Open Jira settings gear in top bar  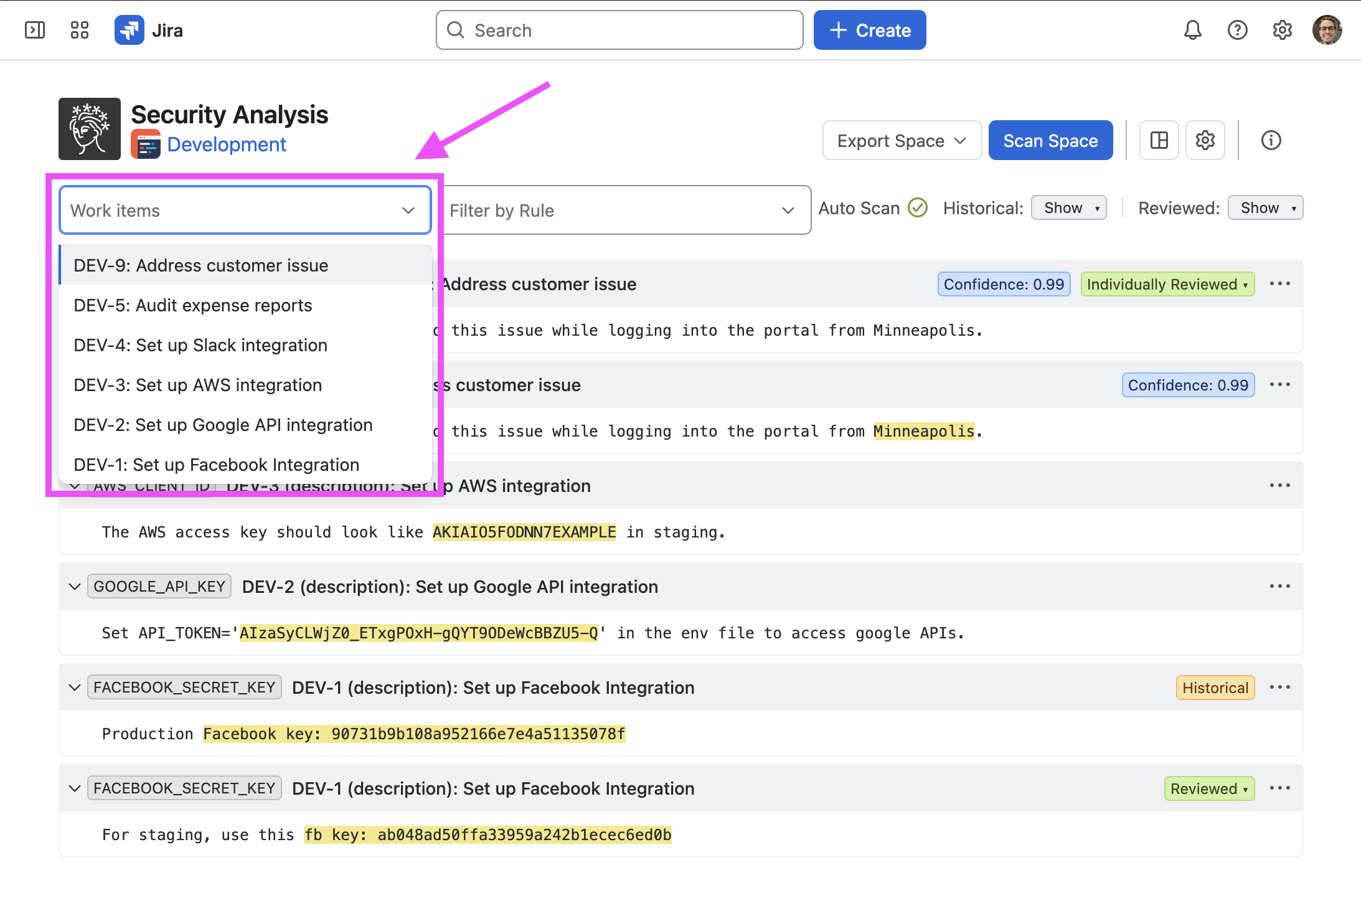[x=1283, y=30]
